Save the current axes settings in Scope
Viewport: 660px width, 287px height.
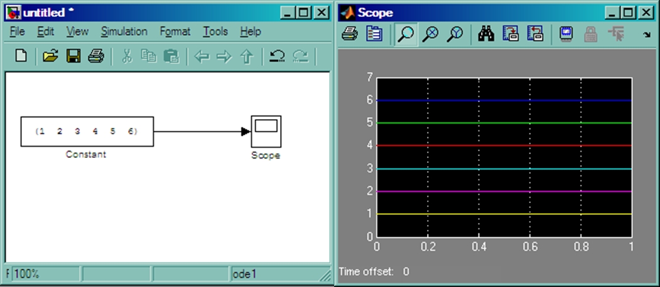511,34
